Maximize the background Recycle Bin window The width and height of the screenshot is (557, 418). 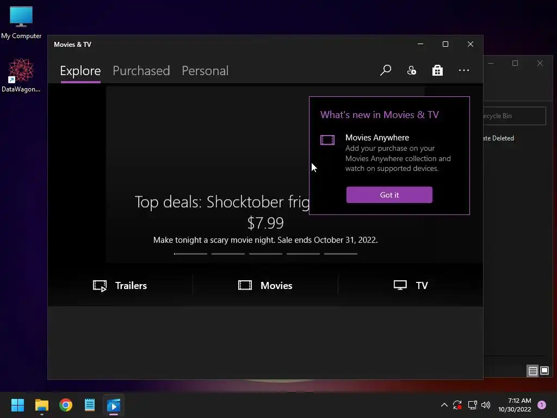click(x=515, y=63)
